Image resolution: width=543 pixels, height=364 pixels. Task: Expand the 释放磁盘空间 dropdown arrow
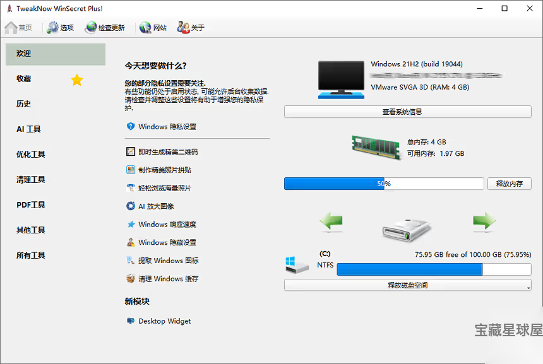click(x=528, y=288)
